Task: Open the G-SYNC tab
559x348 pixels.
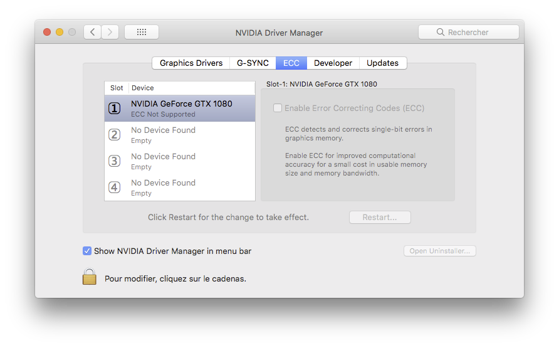Action: point(253,63)
